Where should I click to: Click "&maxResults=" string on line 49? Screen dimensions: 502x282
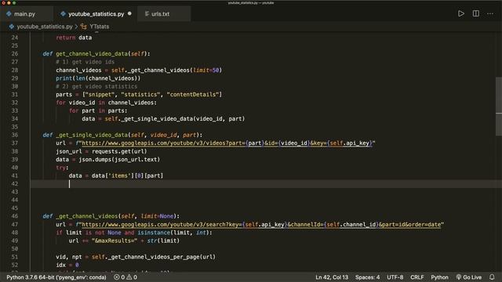(115, 240)
